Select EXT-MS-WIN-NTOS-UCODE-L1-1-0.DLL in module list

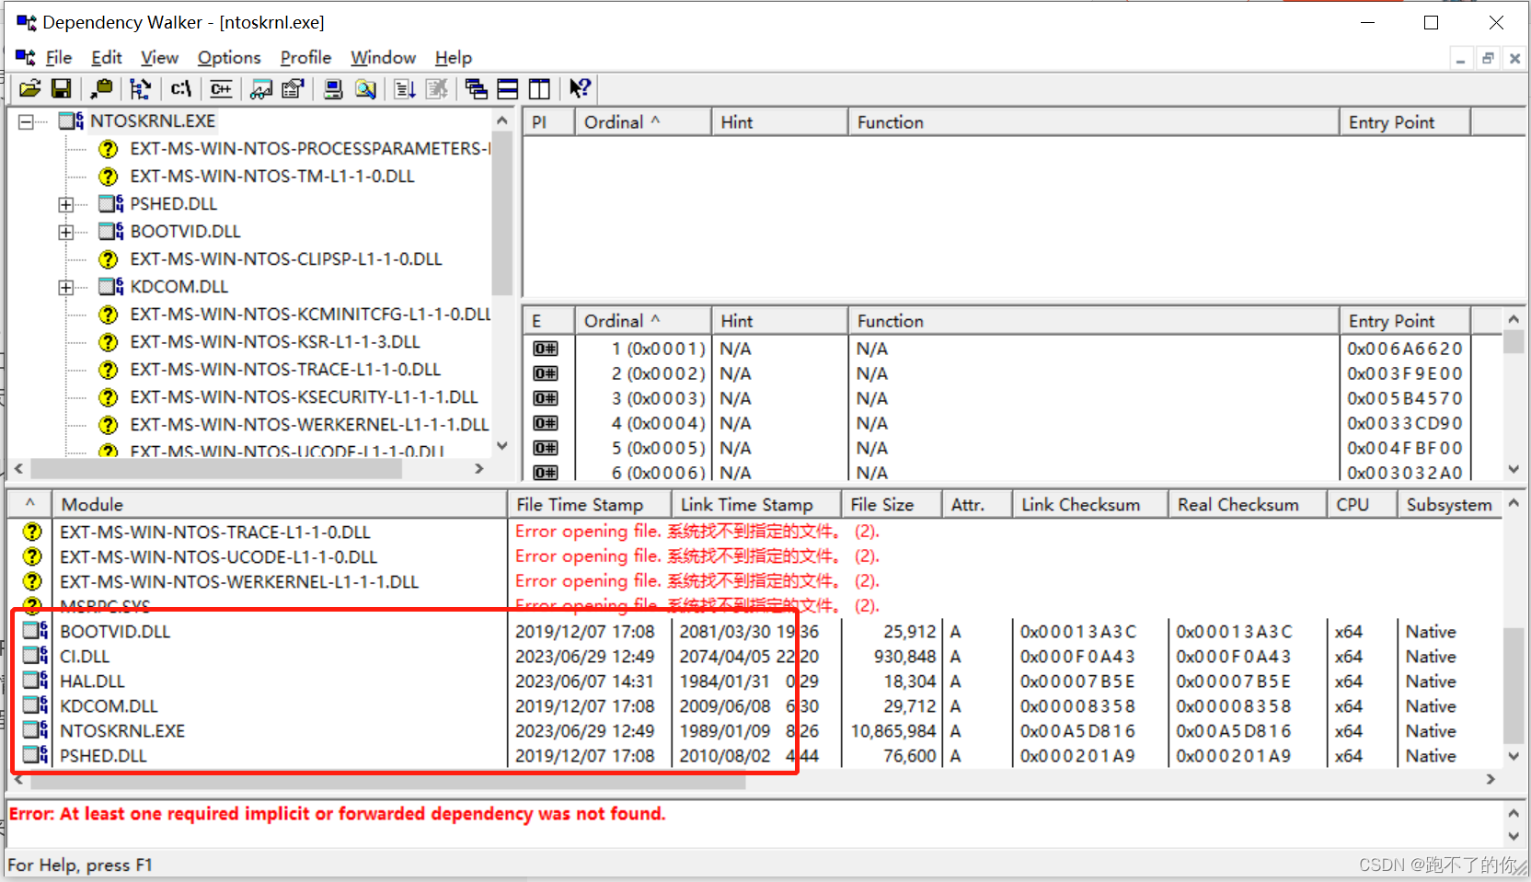tap(755, 556)
